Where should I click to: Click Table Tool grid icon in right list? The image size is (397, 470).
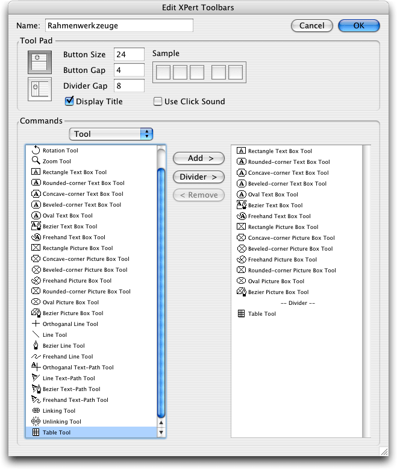241,313
